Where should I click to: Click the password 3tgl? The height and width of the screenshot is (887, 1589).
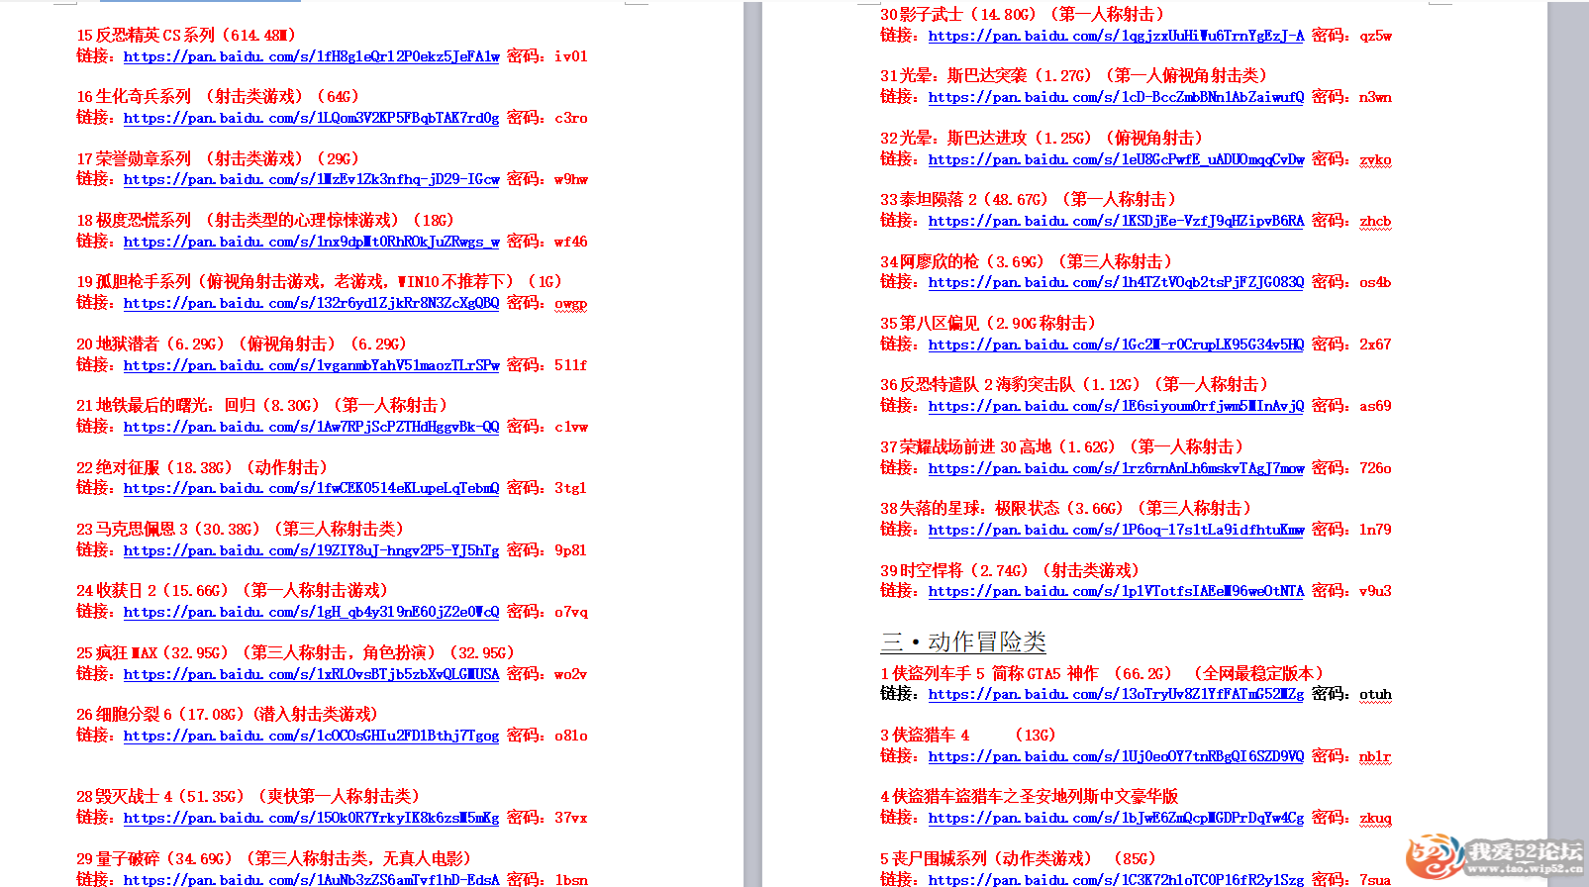point(571,488)
